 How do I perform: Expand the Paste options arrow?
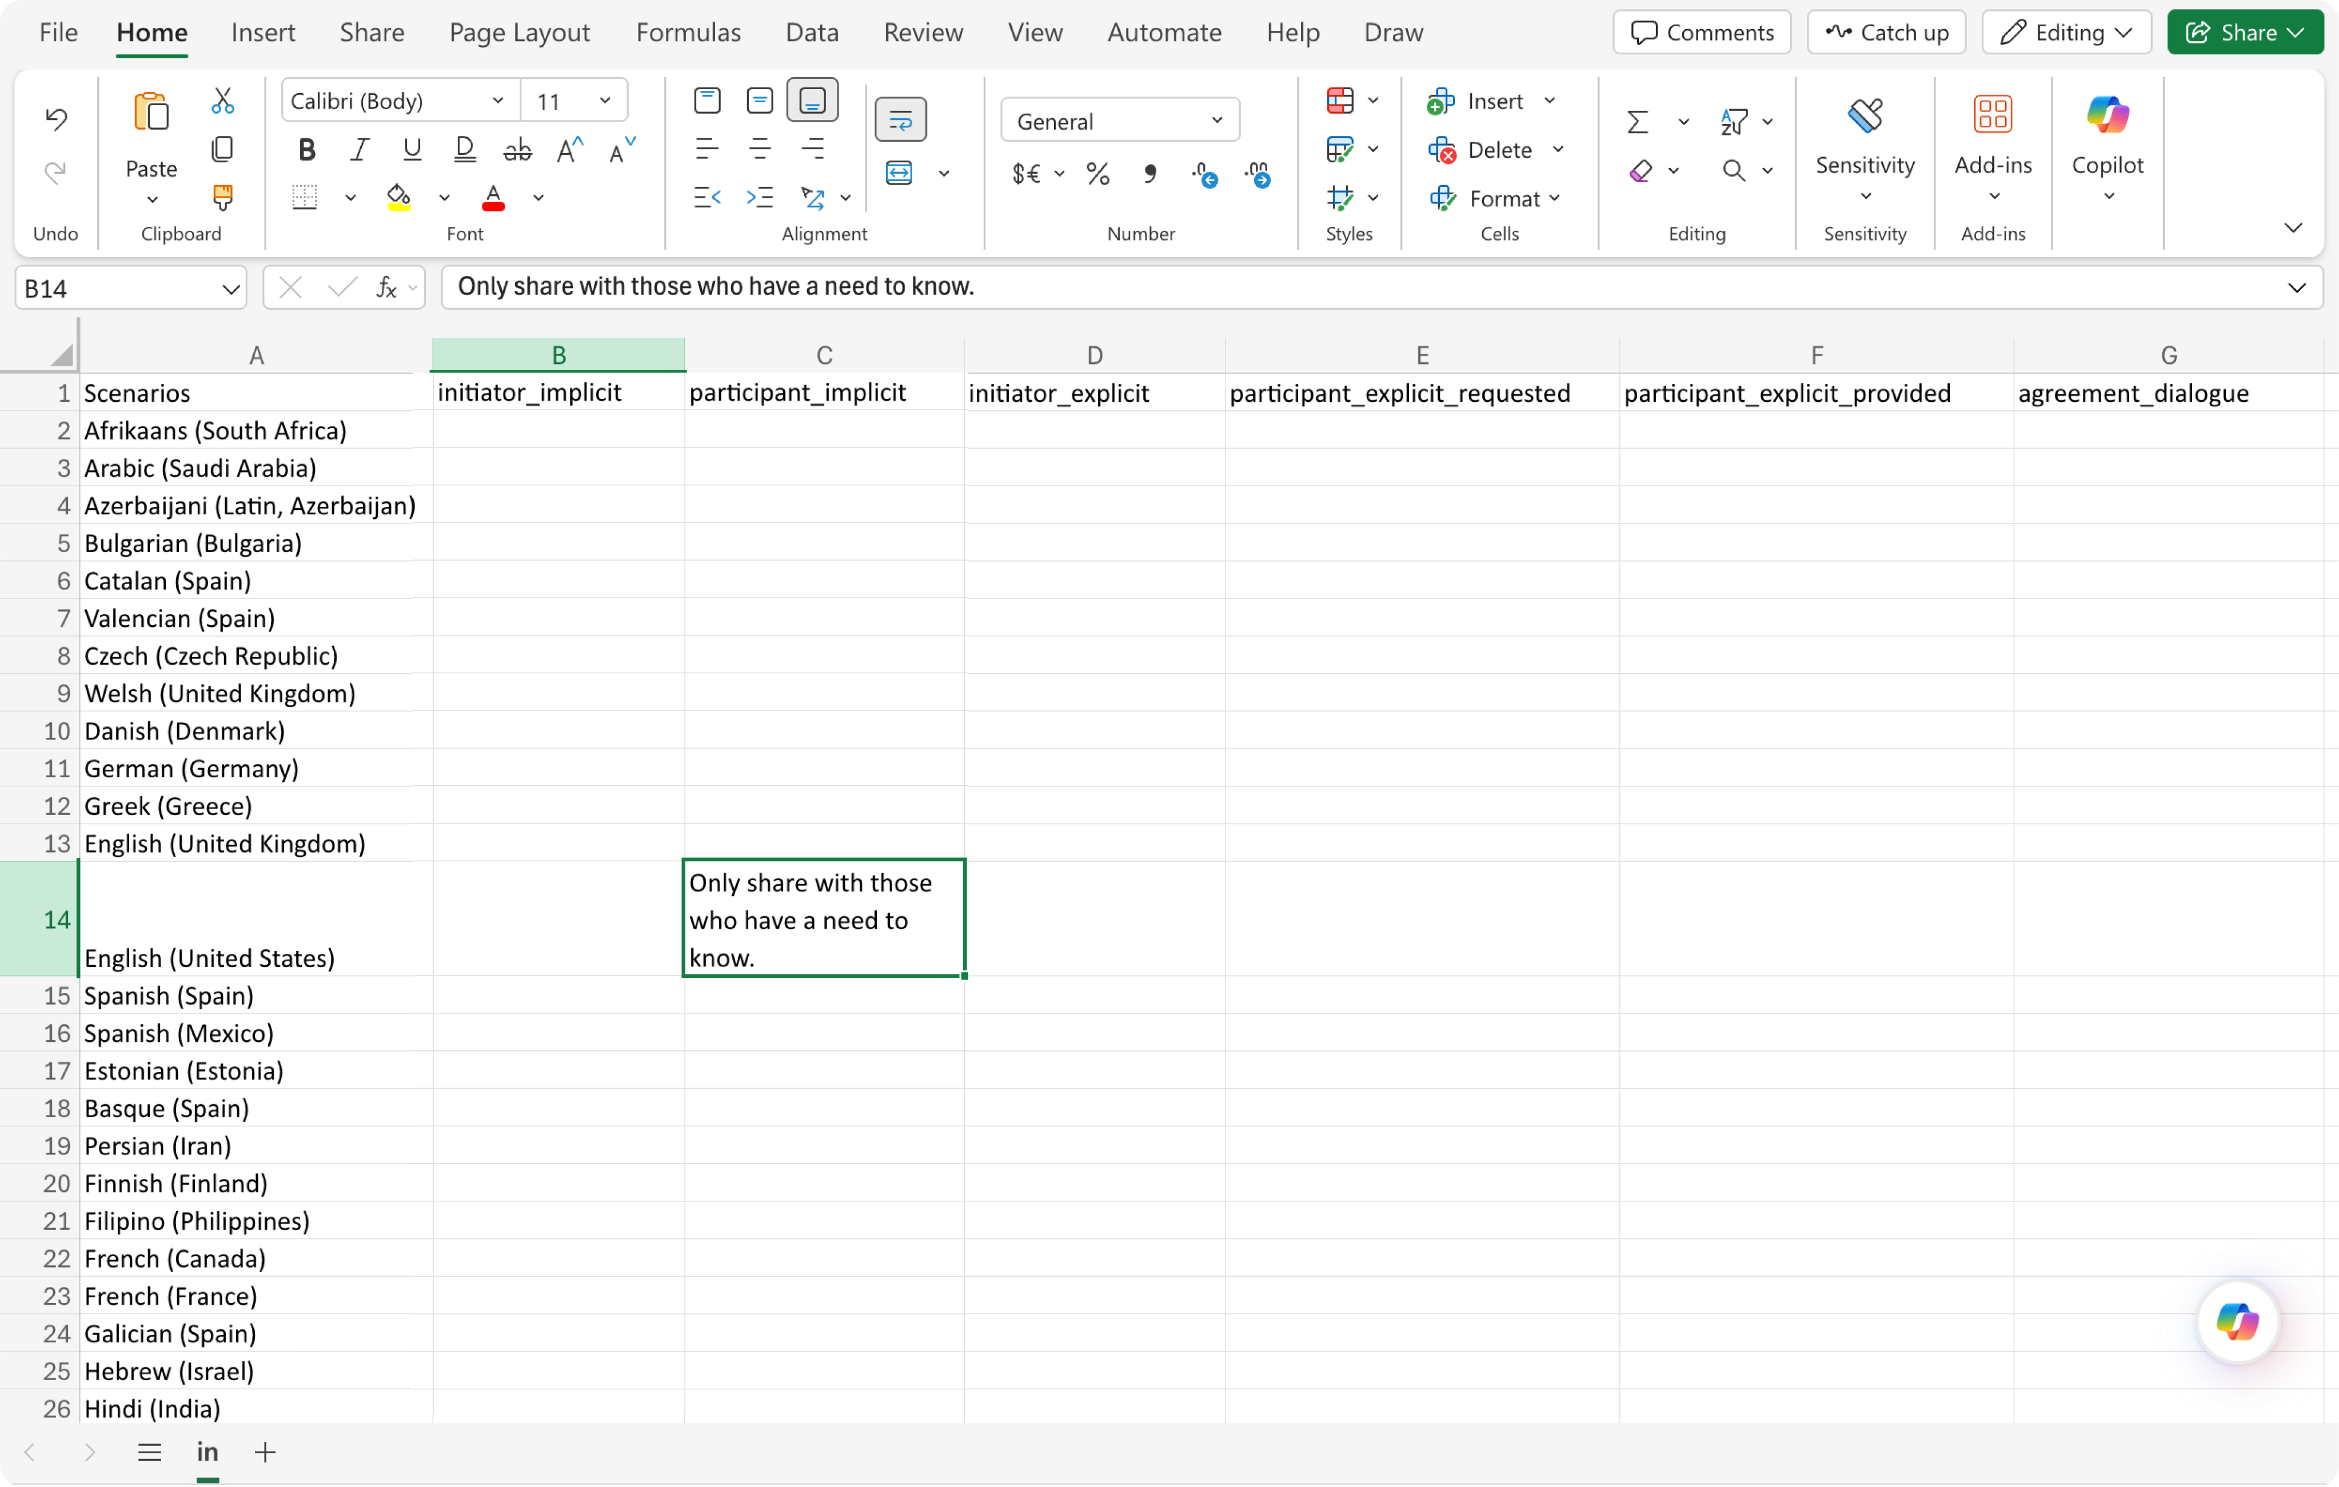[x=151, y=200]
